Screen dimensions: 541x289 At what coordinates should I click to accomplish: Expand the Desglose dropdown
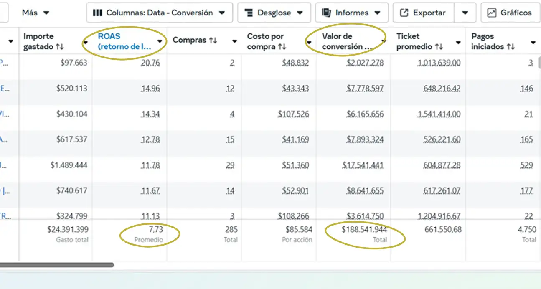tap(274, 13)
